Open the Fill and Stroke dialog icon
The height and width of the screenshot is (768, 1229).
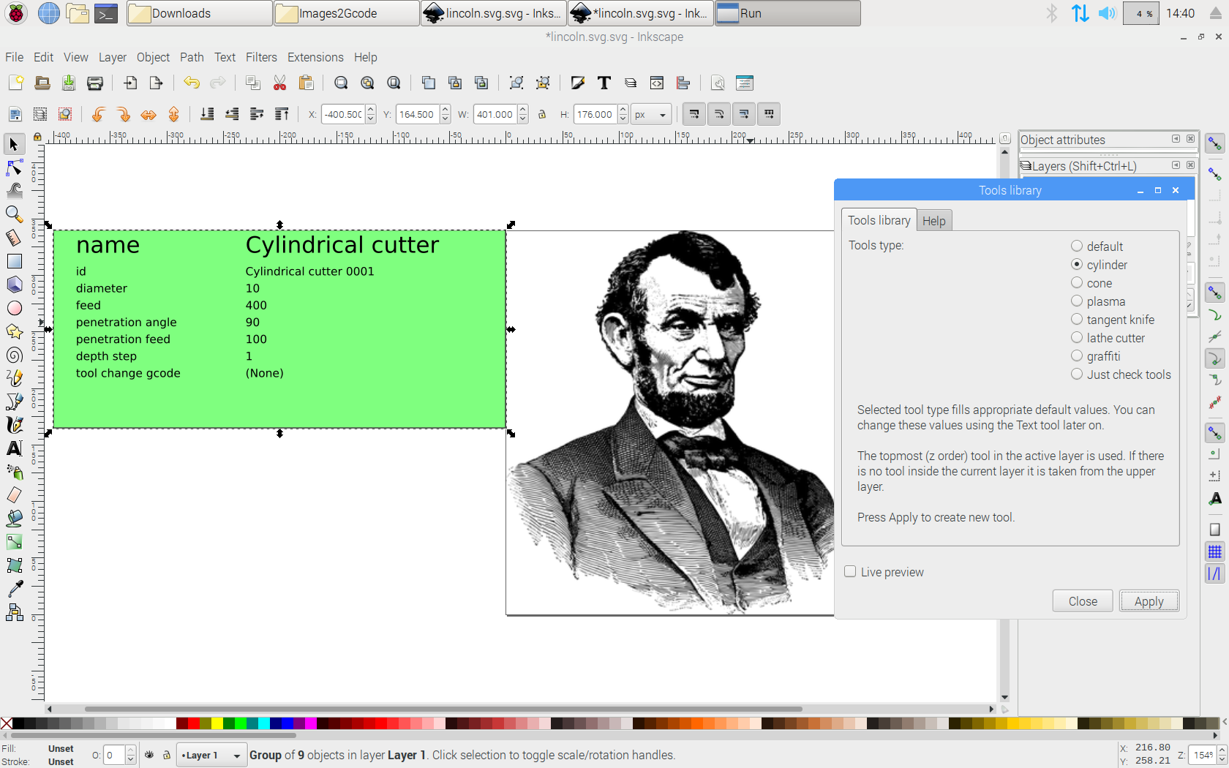tap(578, 83)
